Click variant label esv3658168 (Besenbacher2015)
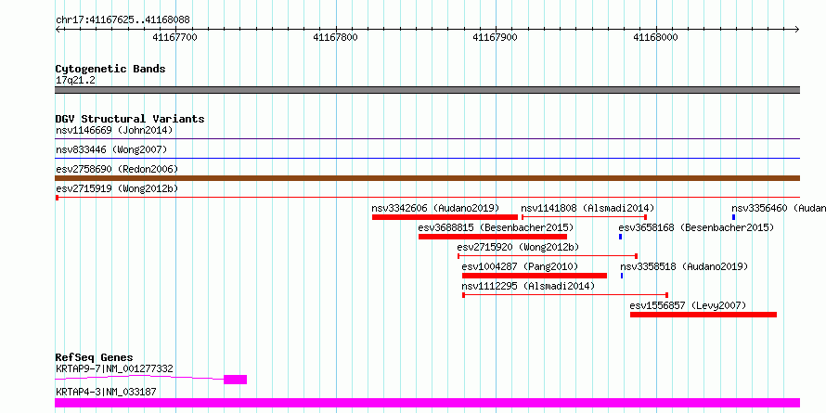 (696, 227)
